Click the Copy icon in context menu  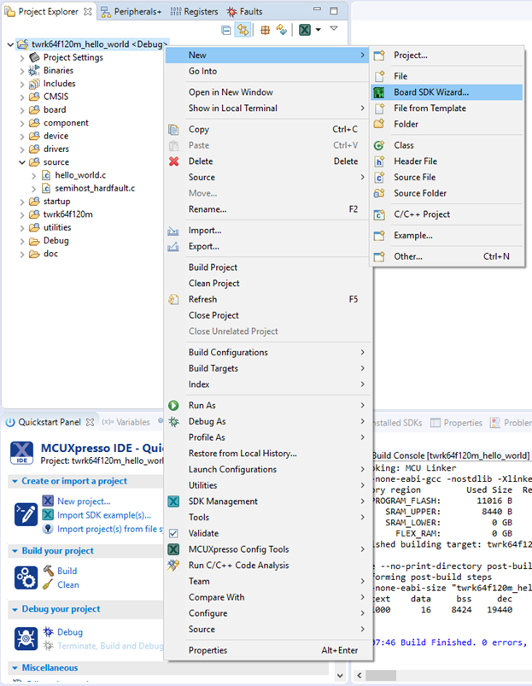[x=173, y=130]
